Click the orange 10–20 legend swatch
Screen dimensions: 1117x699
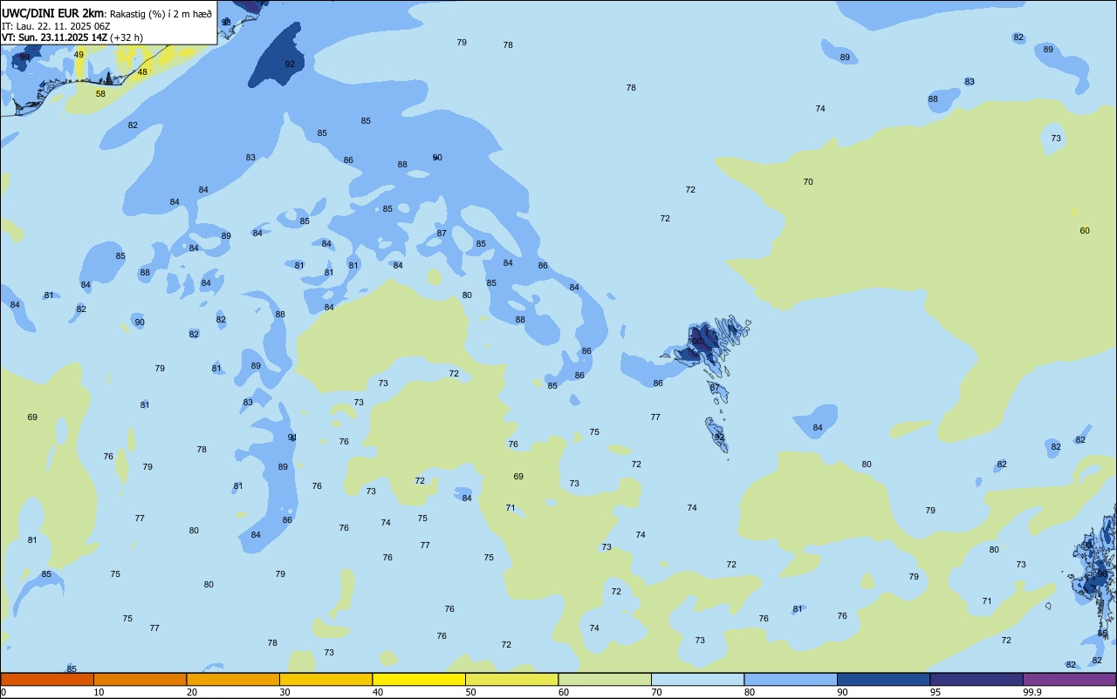(x=140, y=679)
